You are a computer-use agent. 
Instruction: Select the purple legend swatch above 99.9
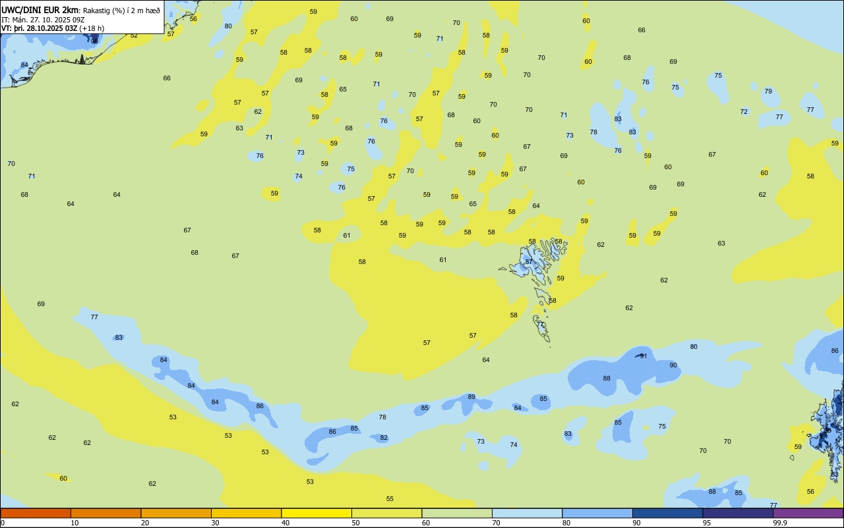pyautogui.click(x=808, y=513)
